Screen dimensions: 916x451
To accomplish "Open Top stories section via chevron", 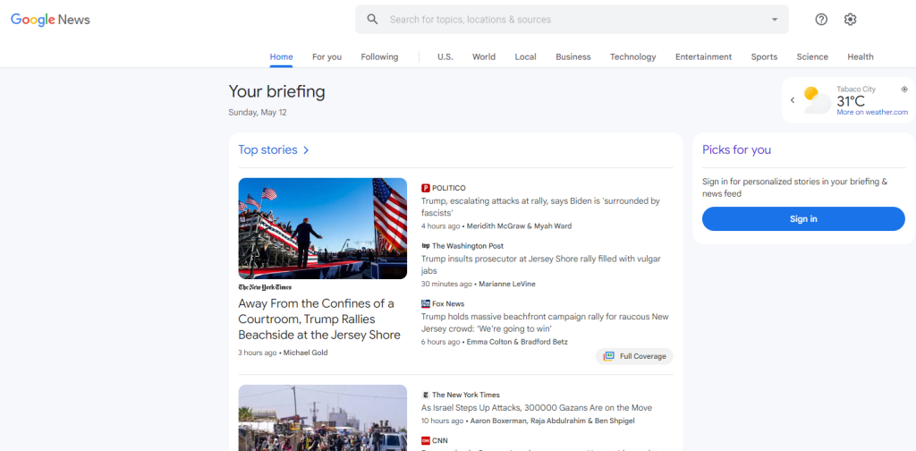I will pos(306,150).
